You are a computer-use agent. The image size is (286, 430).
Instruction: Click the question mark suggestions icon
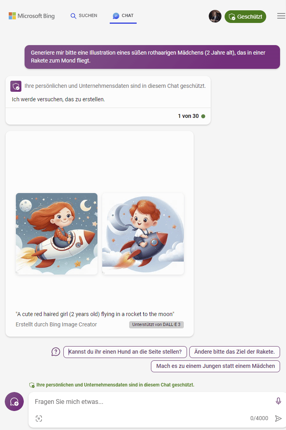(x=56, y=352)
